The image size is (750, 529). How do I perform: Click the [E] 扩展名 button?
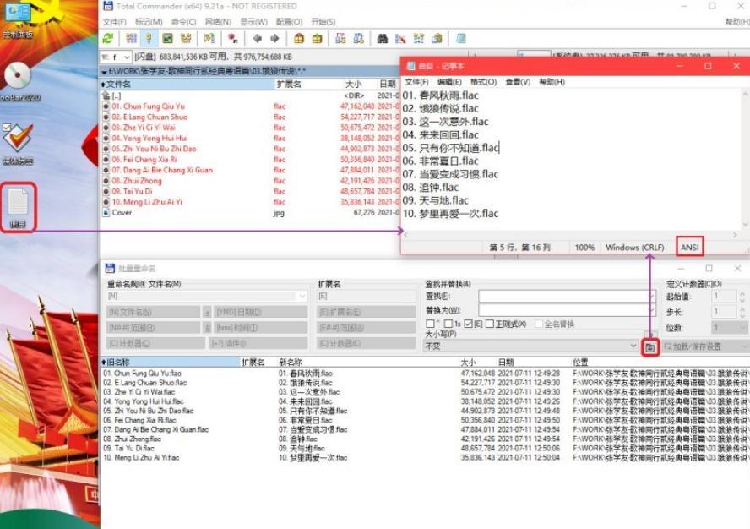[x=366, y=312]
